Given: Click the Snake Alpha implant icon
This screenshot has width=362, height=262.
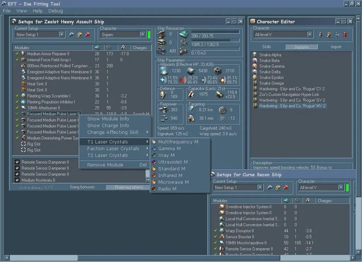Looking at the screenshot, I should click(x=255, y=55).
